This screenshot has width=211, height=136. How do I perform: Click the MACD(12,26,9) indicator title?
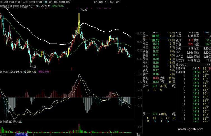point(9,72)
